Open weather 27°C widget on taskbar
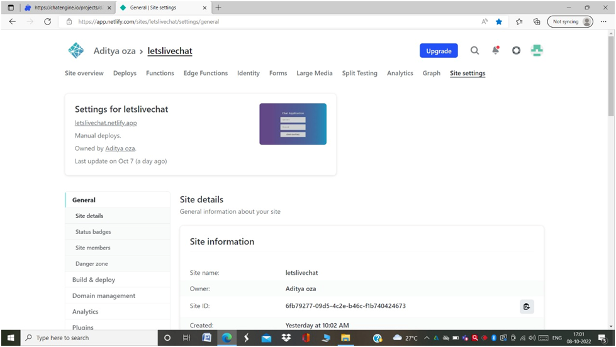This screenshot has width=616, height=347. tap(405, 338)
